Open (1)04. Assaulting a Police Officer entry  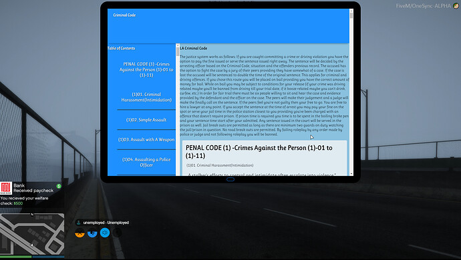click(146, 162)
